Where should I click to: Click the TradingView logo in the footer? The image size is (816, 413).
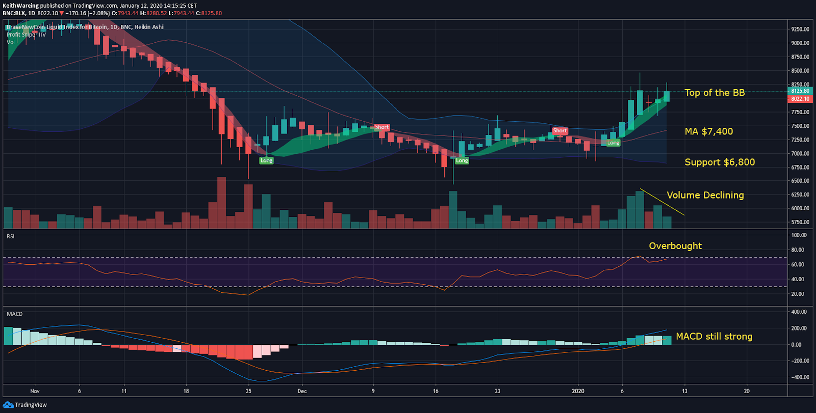24,405
